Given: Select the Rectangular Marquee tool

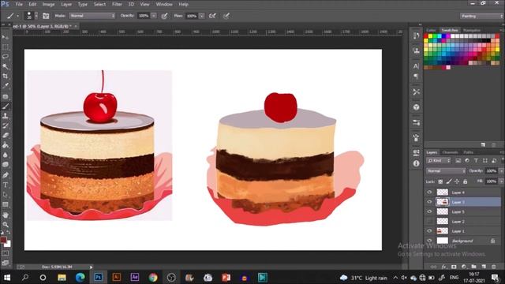Looking at the screenshot, I should point(6,47).
